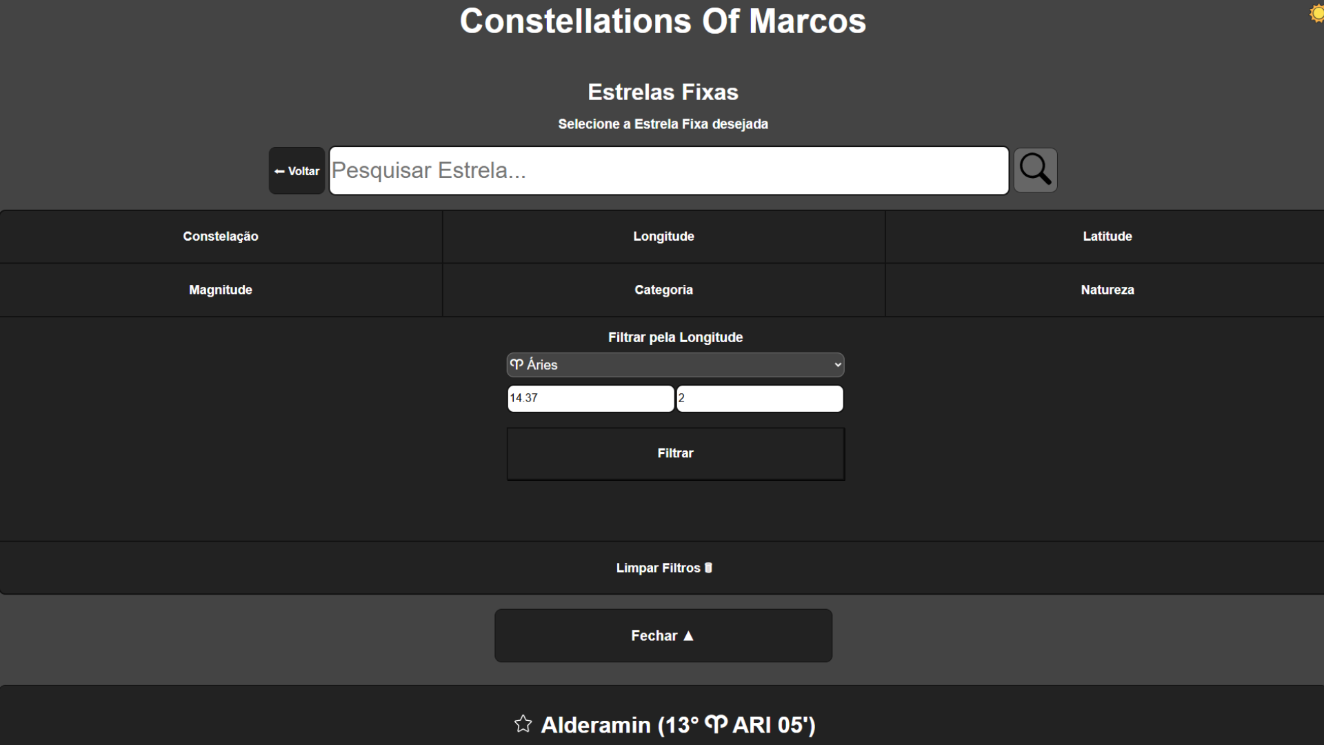Select the Magnitude filter header

coord(220,290)
